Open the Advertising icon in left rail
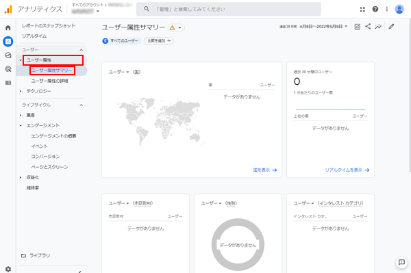 click(x=8, y=69)
